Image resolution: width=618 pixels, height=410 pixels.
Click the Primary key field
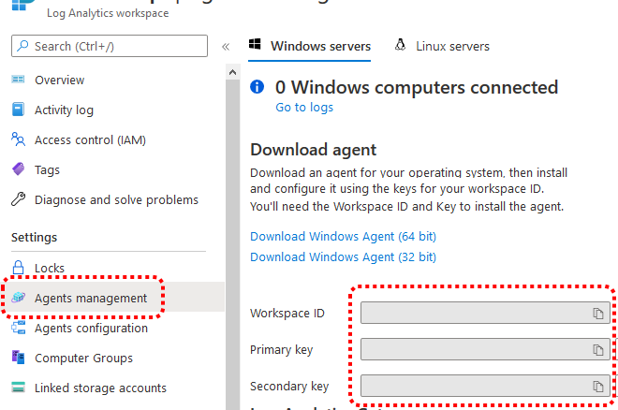tap(486, 349)
